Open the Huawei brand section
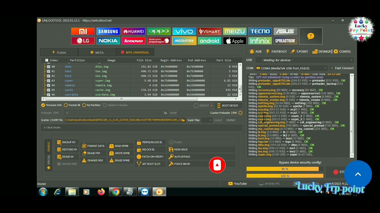Viewport: 380px width, 213px height. 133,31
